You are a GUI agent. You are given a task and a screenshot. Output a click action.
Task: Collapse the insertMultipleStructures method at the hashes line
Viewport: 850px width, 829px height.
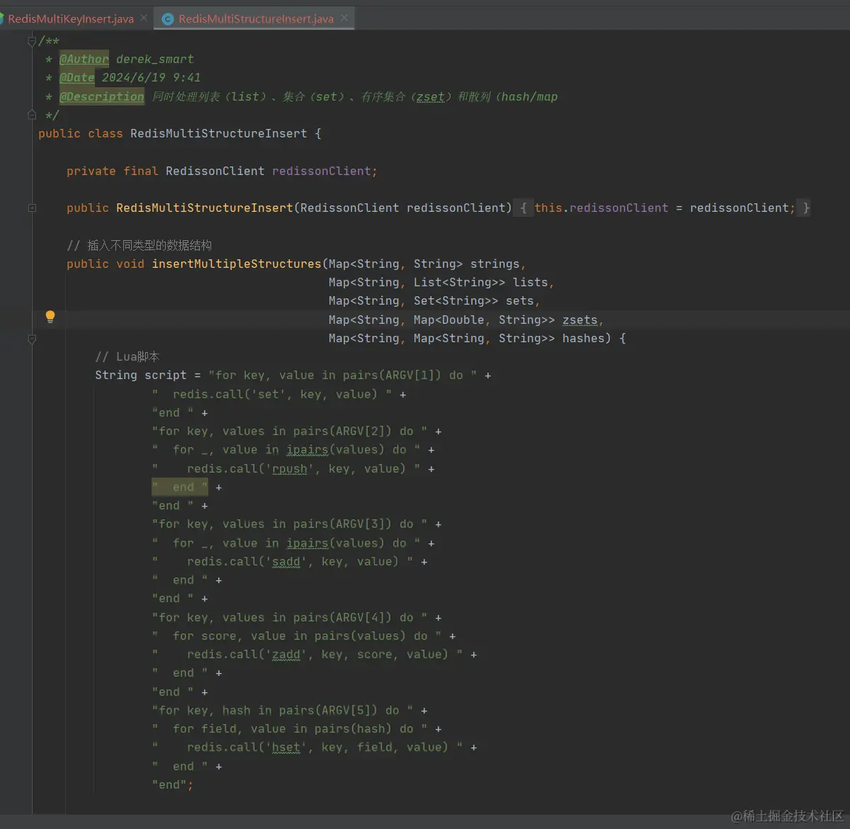pos(32,339)
